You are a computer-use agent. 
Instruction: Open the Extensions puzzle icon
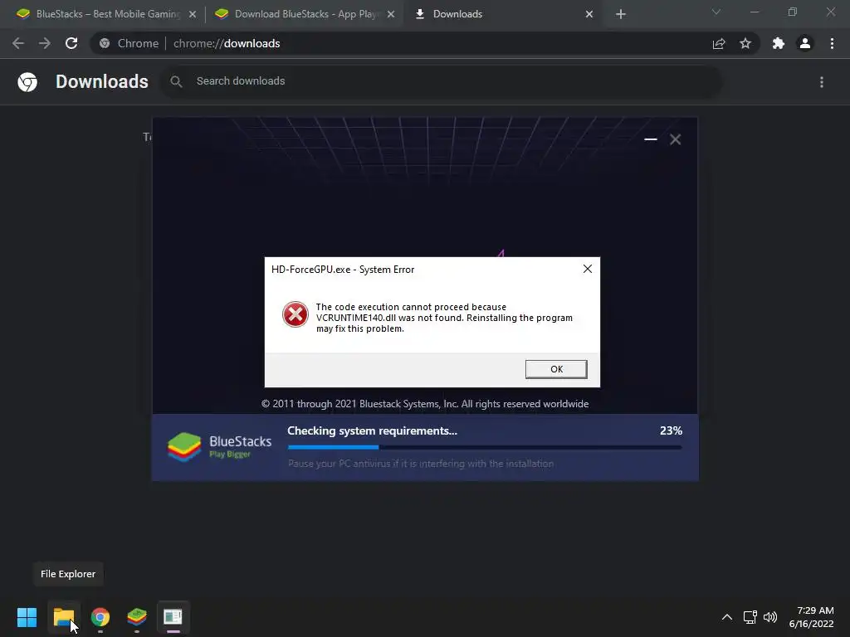[x=779, y=43]
